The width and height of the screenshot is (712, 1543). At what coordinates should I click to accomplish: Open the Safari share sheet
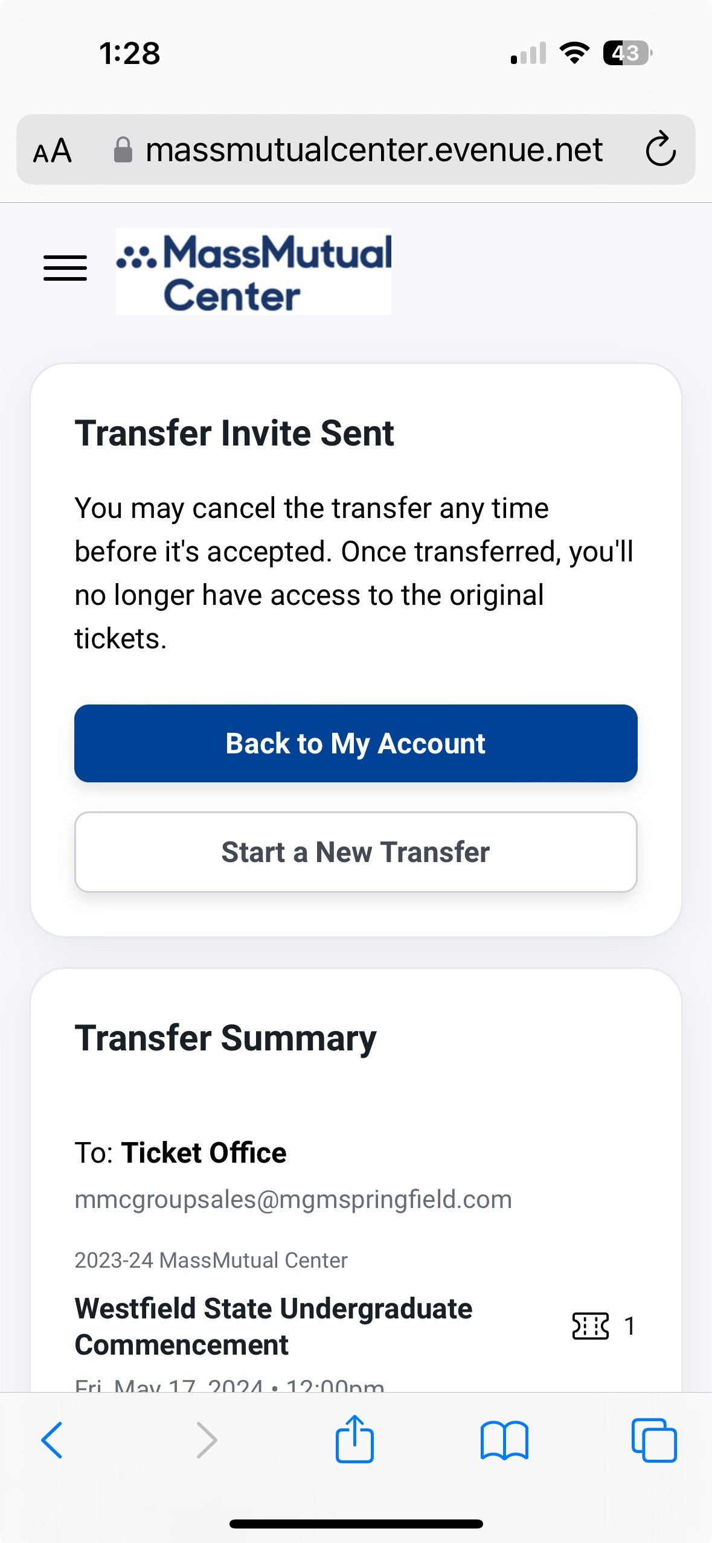[354, 1439]
